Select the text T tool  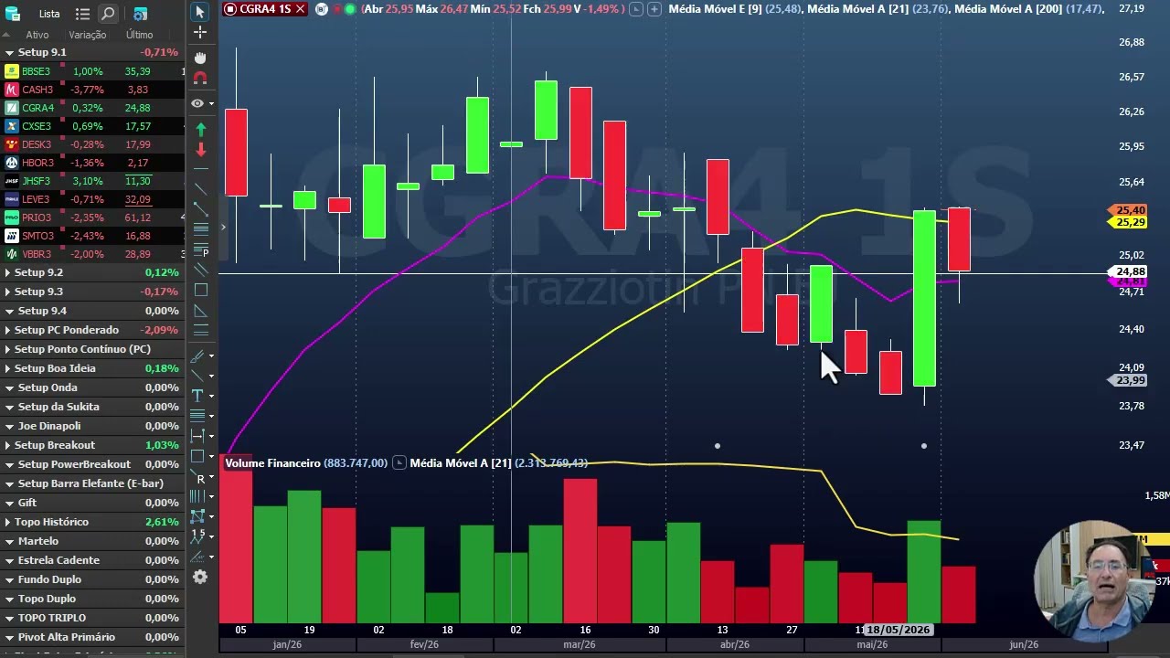tap(197, 396)
